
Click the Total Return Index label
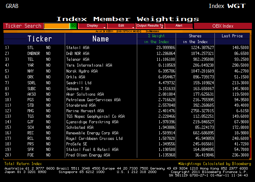click(x=23, y=164)
